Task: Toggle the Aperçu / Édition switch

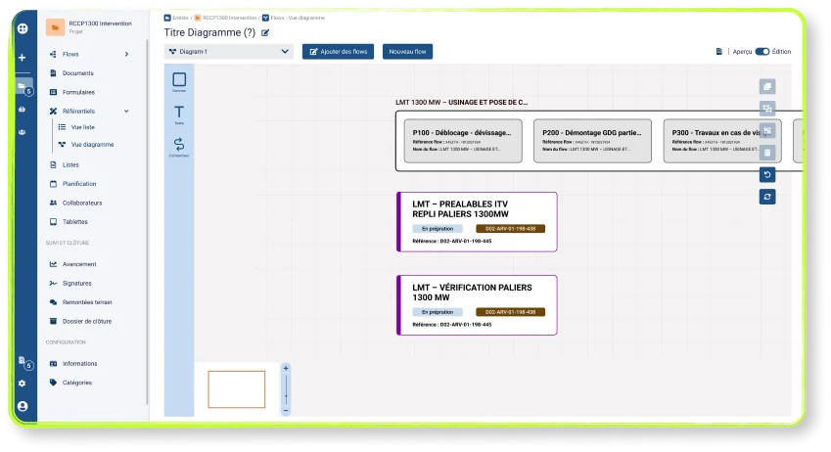Action: click(x=762, y=52)
